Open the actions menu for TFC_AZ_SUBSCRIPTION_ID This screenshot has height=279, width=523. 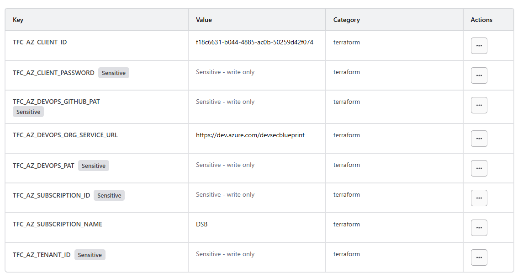tap(479, 198)
